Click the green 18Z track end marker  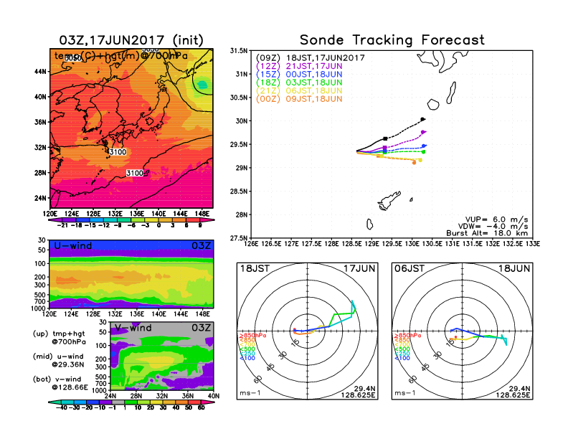[423, 152]
